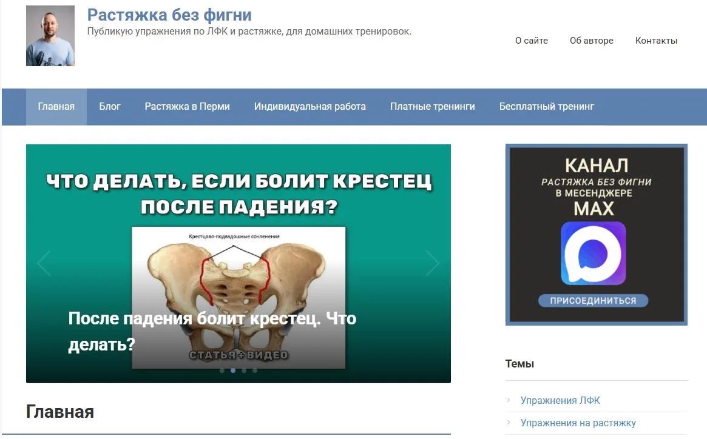The height and width of the screenshot is (439, 707).
Task: Open the "Упражнения ЛФК" topic
Action: click(560, 400)
